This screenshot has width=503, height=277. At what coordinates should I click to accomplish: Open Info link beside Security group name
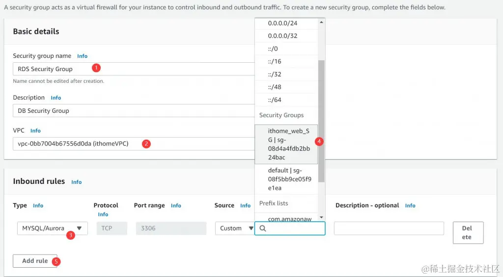[x=82, y=56]
